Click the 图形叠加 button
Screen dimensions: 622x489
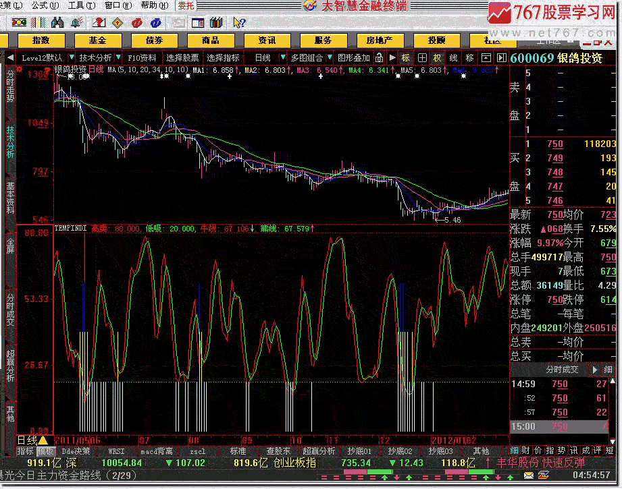(354, 58)
